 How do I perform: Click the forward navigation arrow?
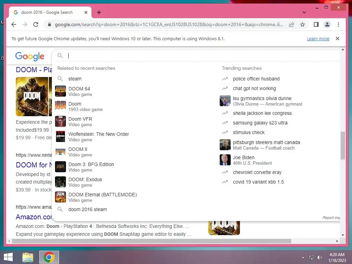25,24
